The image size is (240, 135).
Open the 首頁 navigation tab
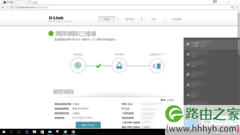coord(106,19)
